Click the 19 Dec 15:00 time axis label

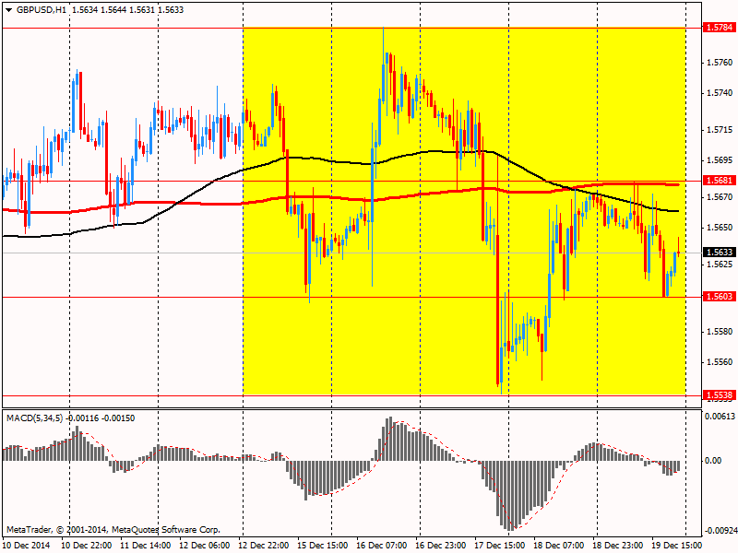pos(676,546)
